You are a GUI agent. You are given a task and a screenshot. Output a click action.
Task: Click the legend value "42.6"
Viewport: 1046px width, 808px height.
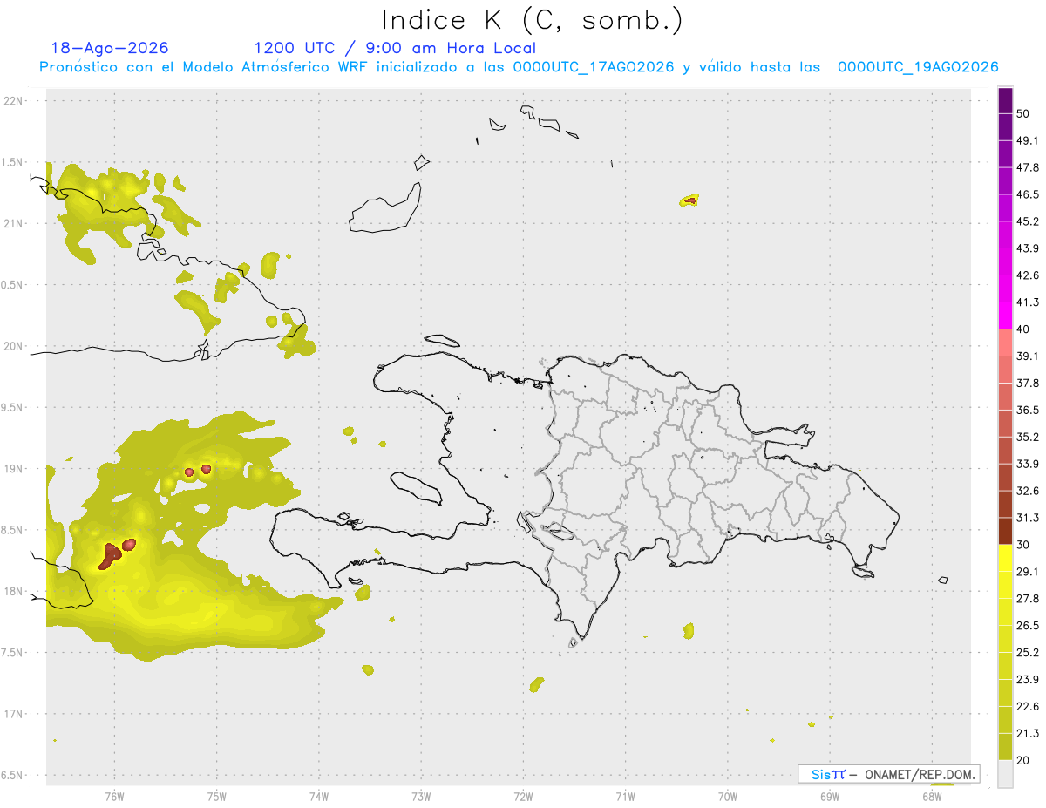(1028, 275)
